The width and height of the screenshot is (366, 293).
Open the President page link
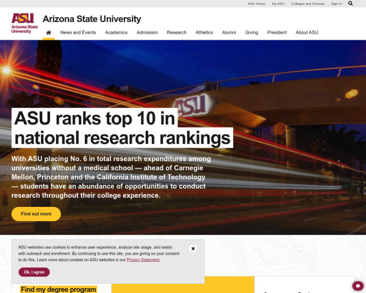pos(277,32)
